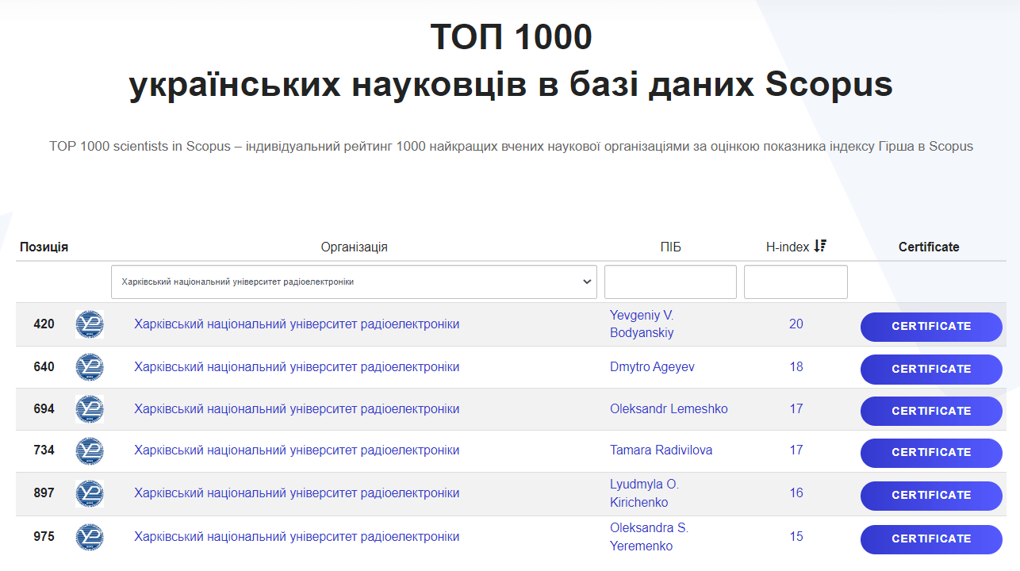1020x571 pixels.
Task: Open the organization filter dropdown
Action: pyautogui.click(x=354, y=282)
